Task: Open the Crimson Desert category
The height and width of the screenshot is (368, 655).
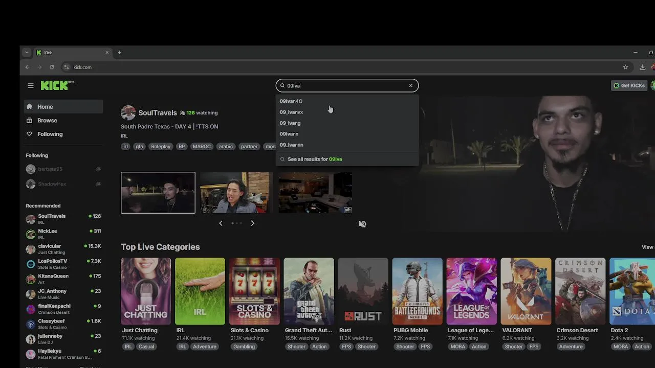Action: pyautogui.click(x=580, y=291)
